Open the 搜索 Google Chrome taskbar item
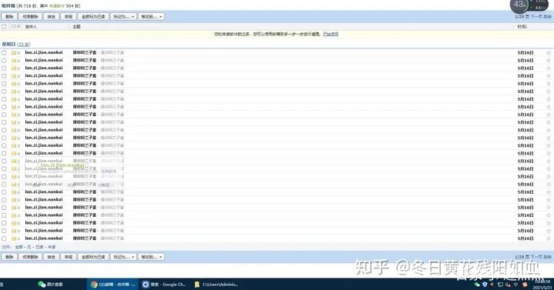This screenshot has width=554, height=290. point(164,285)
